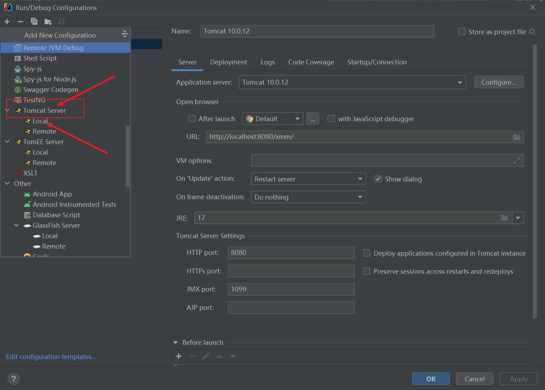Collapse the Other tree group
Viewport: 545px width, 390px height.
pos(7,184)
